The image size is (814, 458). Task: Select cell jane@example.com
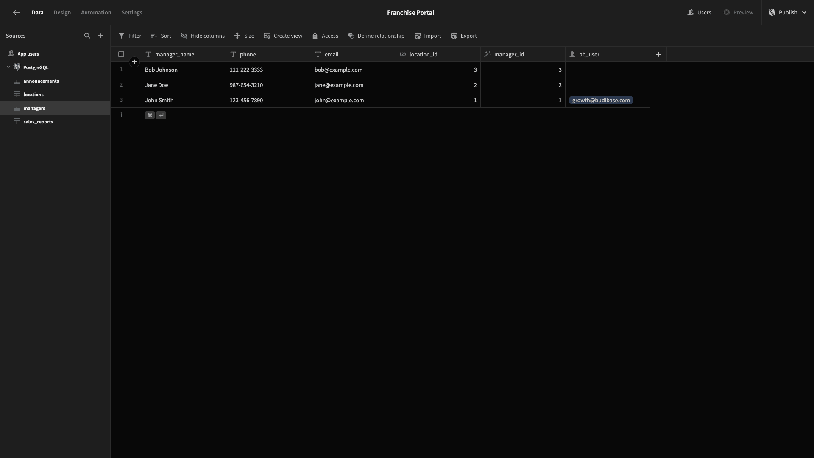tap(353, 85)
